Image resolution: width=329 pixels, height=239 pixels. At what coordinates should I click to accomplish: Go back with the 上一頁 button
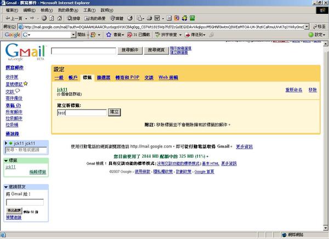(14, 19)
